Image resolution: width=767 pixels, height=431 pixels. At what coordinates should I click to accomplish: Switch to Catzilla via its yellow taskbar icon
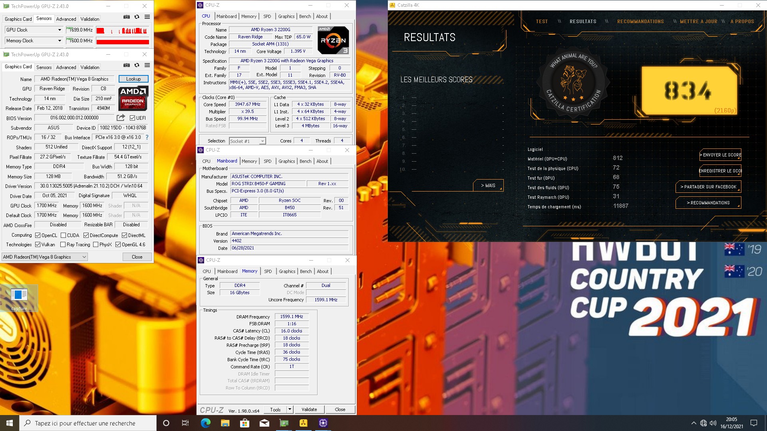click(303, 423)
